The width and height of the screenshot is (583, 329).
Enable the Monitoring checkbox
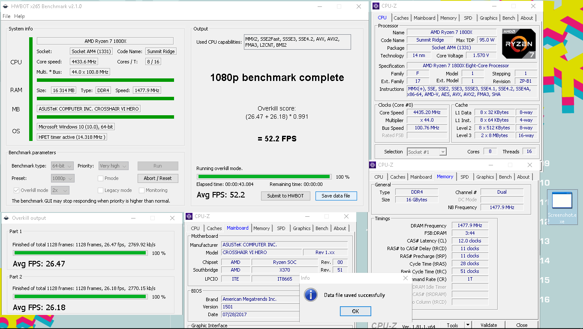click(x=141, y=190)
